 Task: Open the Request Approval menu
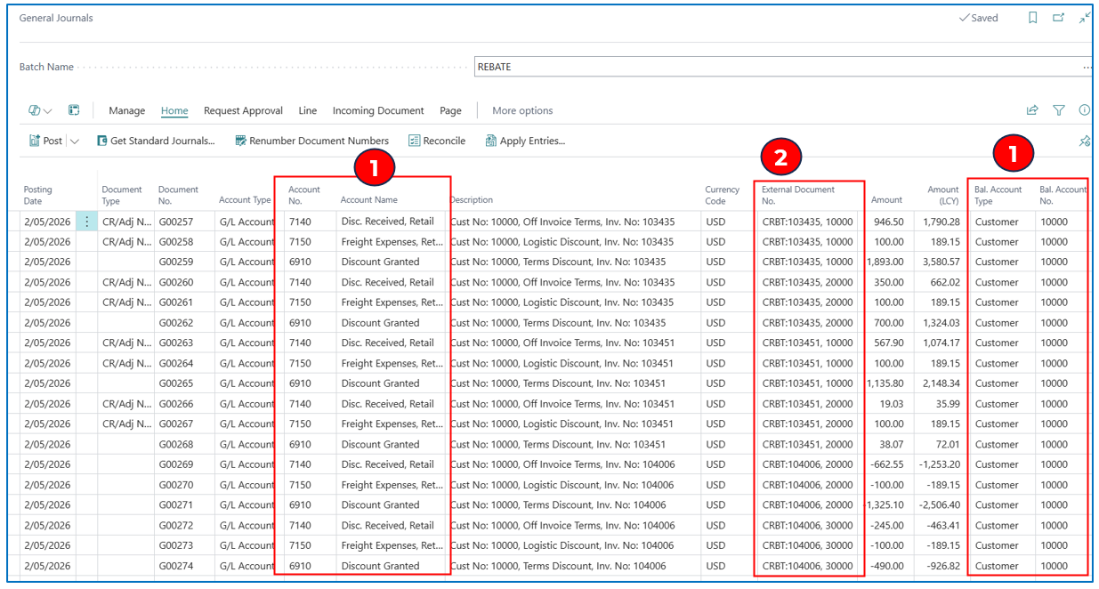243,110
